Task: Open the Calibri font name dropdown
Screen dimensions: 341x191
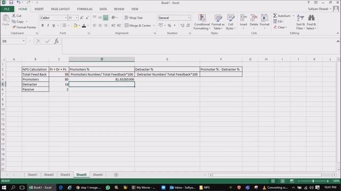Action: [x=66, y=18]
